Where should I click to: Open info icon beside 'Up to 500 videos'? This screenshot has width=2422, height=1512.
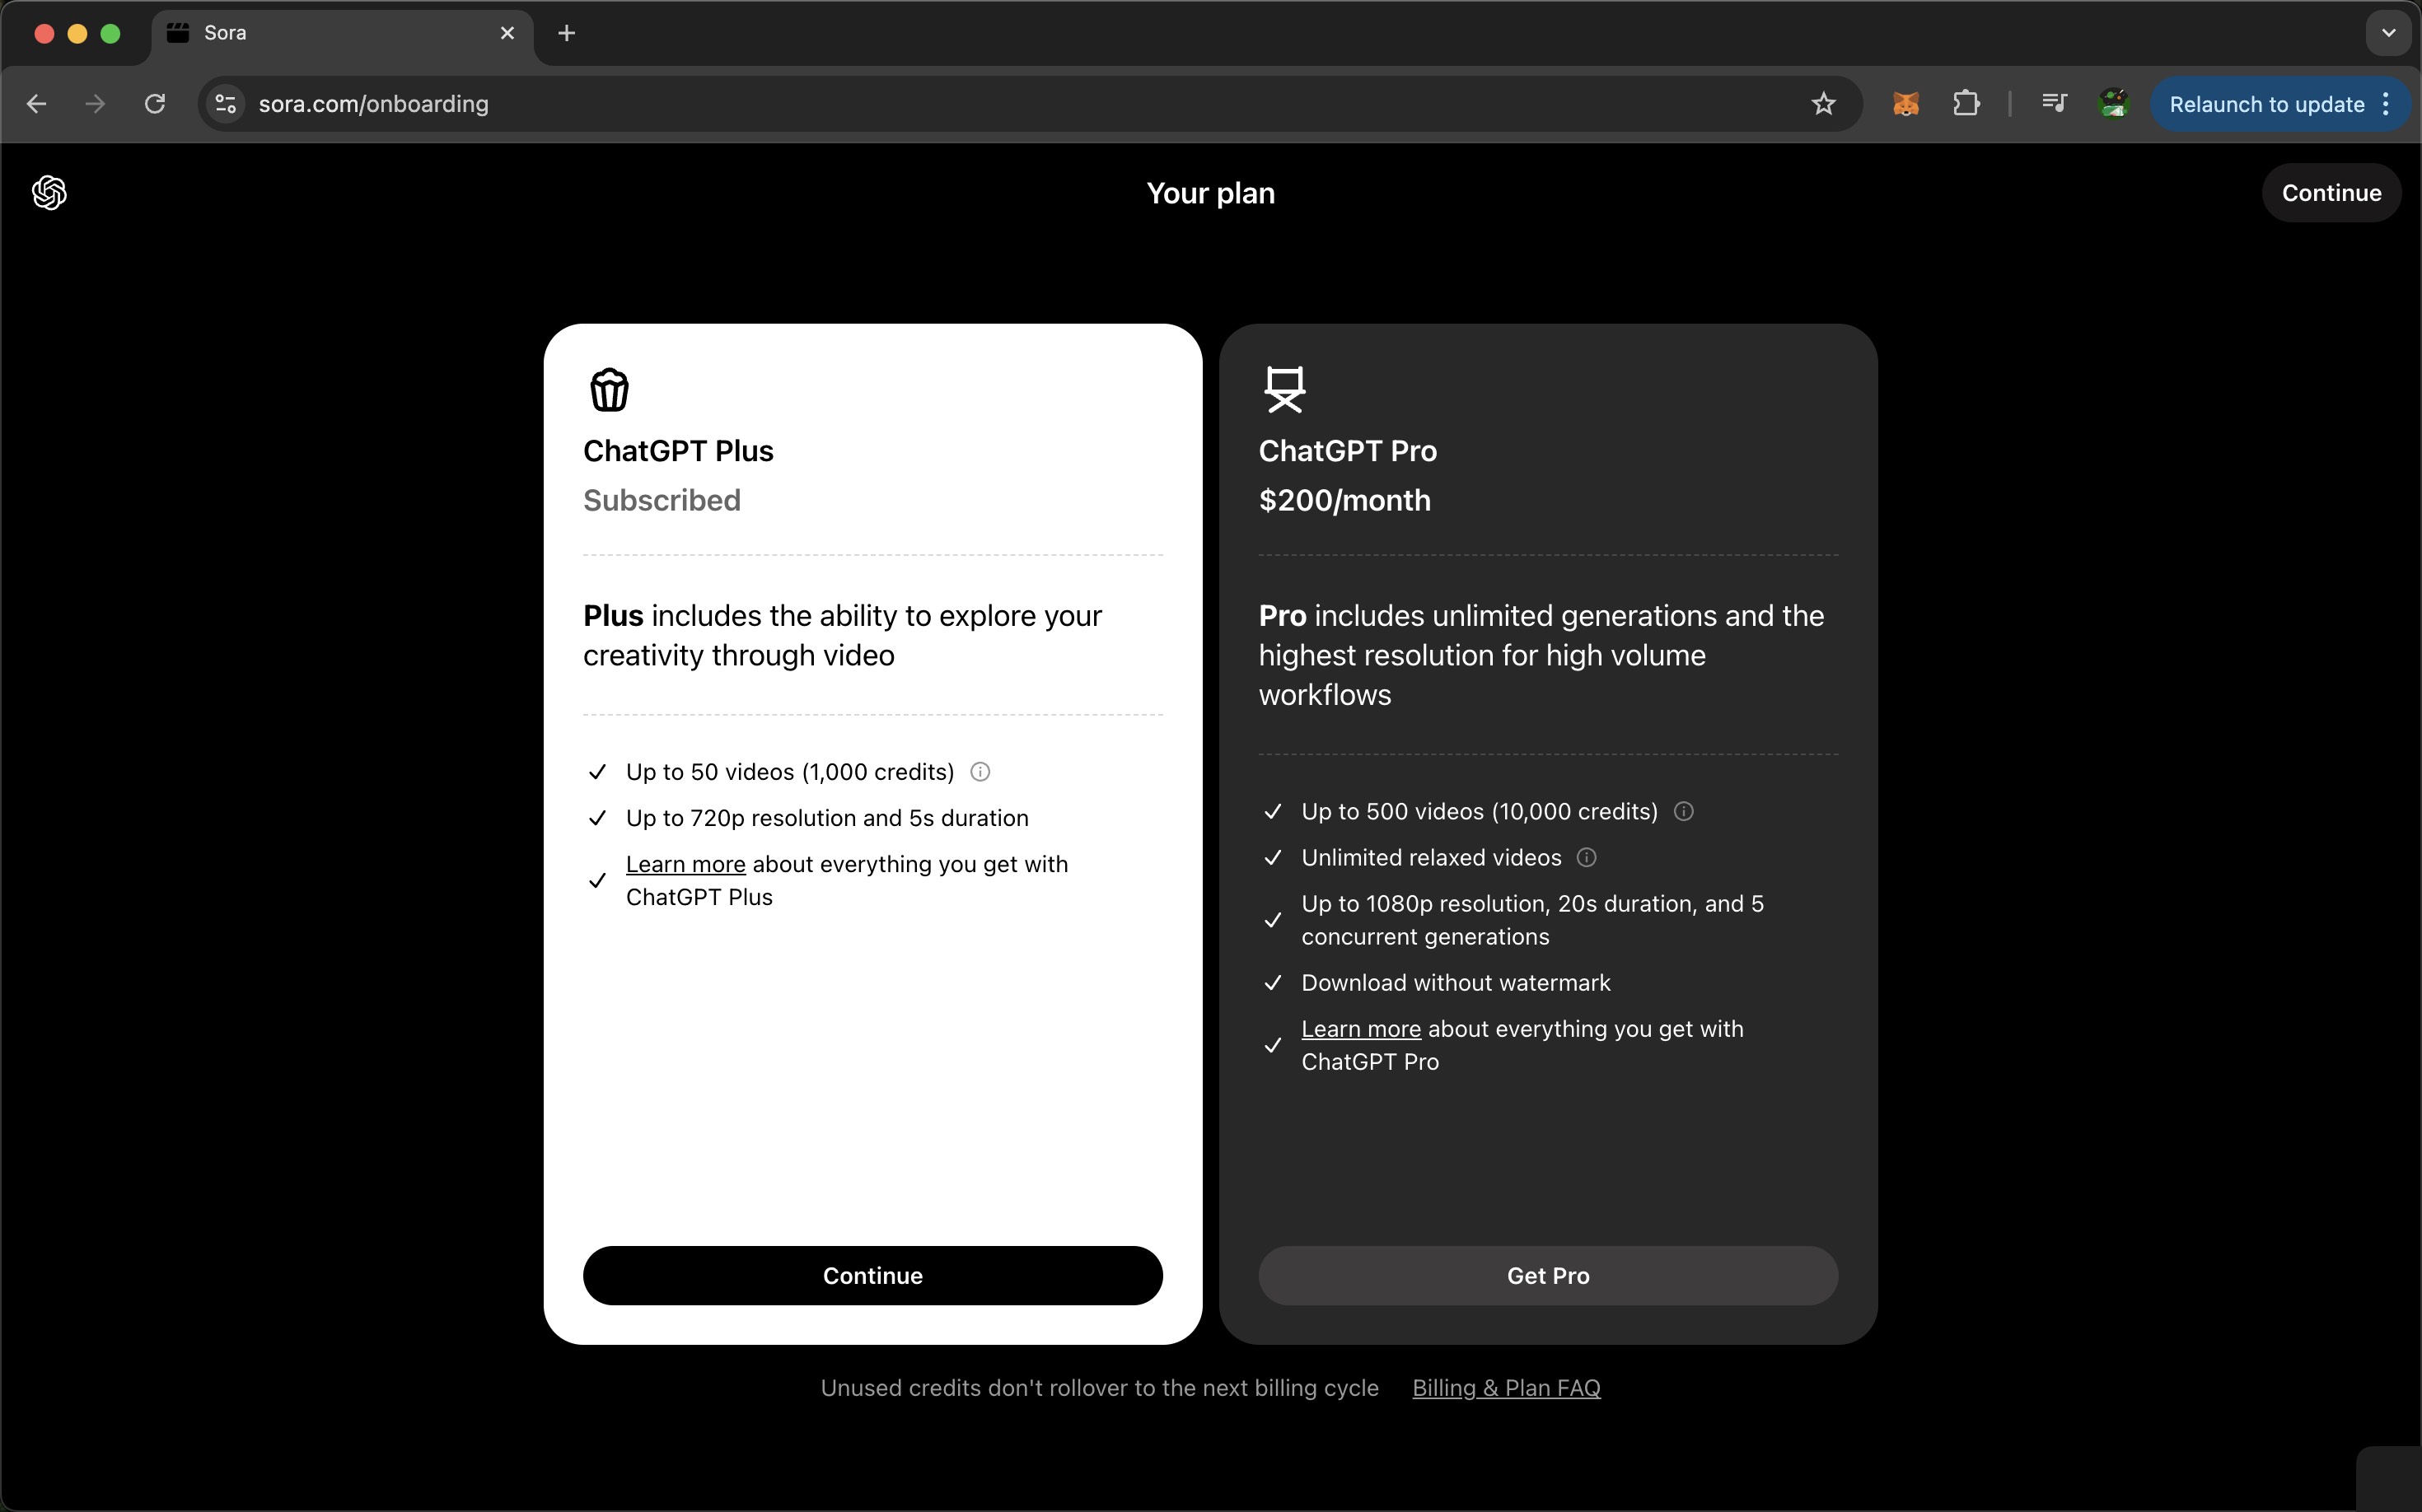pyautogui.click(x=1684, y=812)
